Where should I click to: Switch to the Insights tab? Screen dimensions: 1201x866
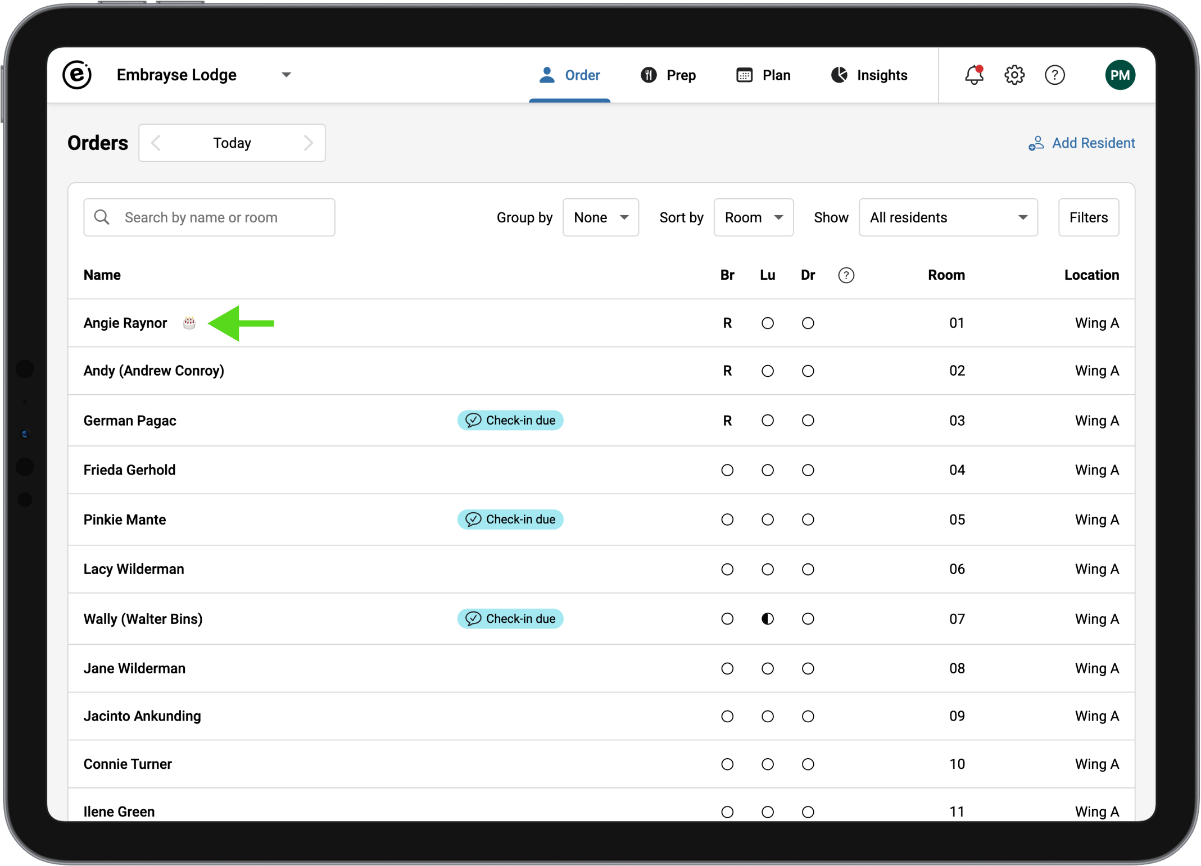point(869,75)
